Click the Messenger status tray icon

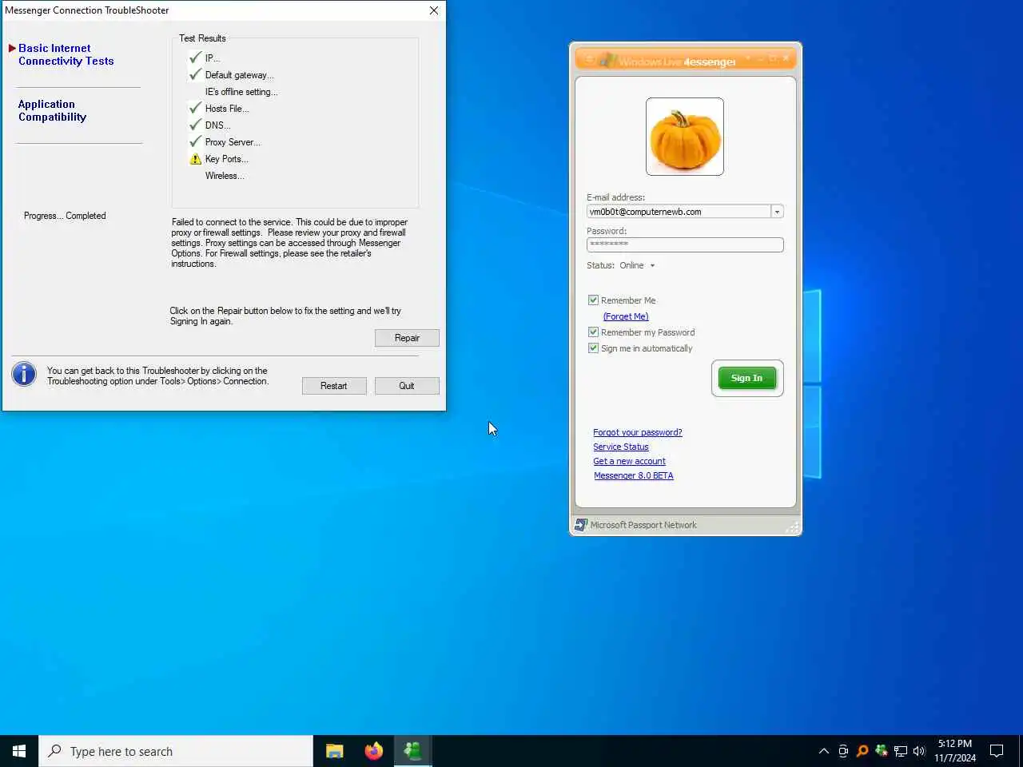point(882,750)
